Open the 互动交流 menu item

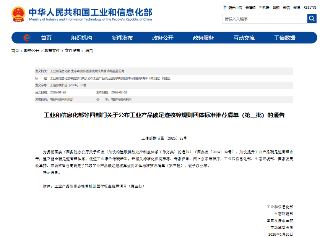point(244,38)
